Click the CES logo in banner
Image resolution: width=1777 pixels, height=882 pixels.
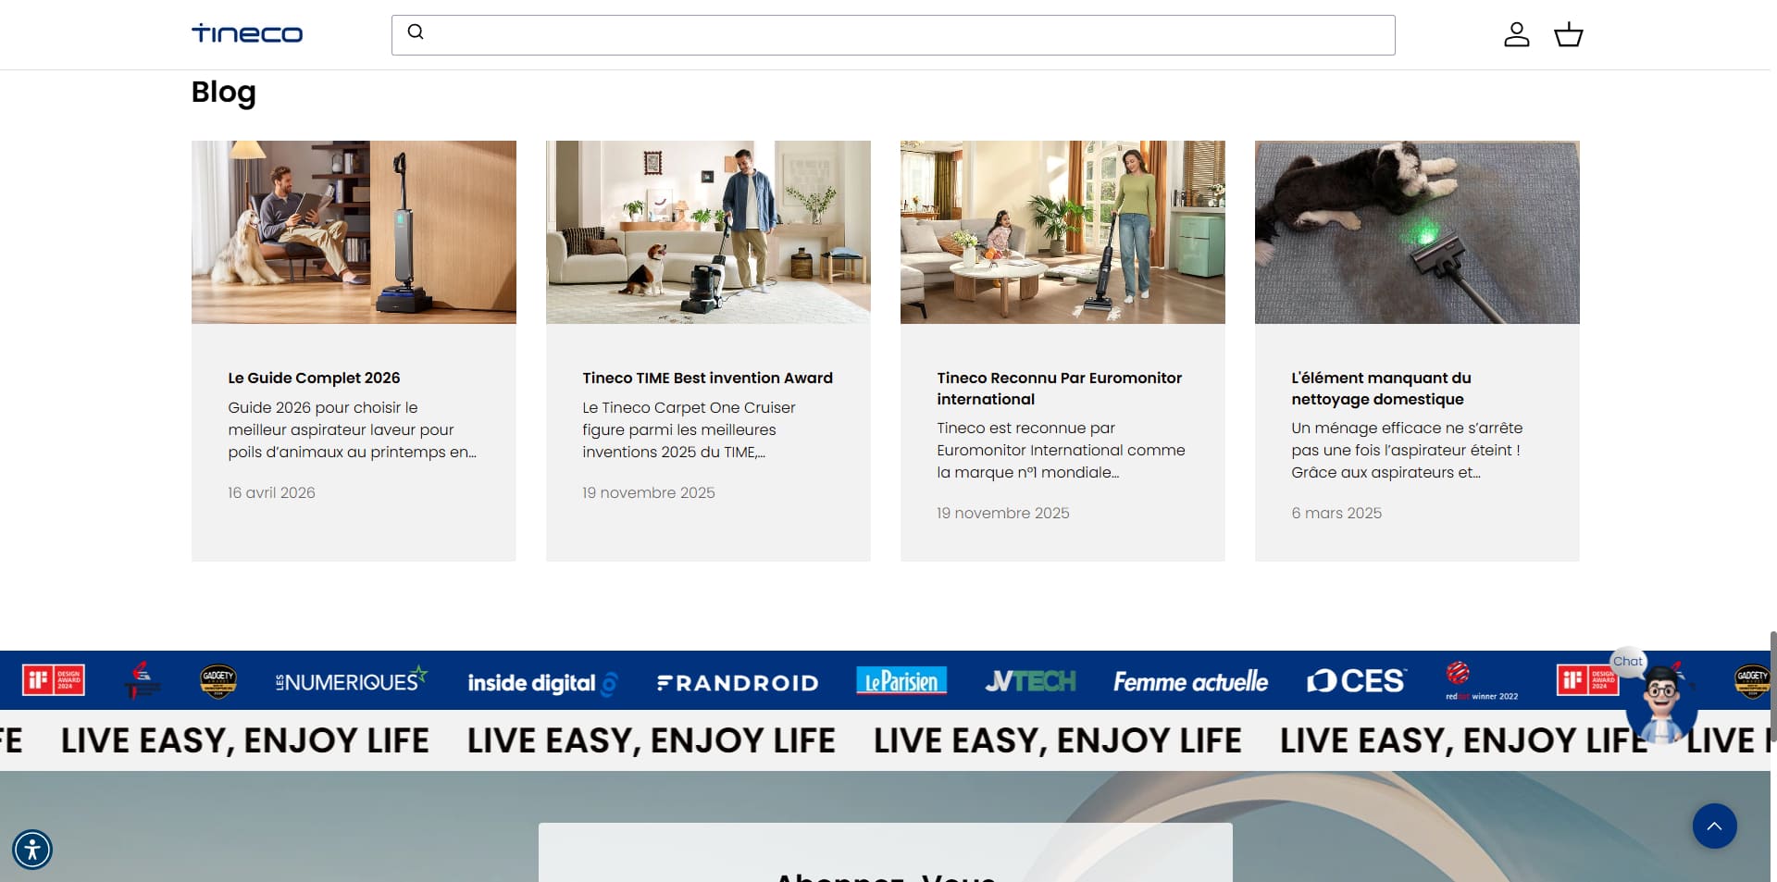point(1356,681)
